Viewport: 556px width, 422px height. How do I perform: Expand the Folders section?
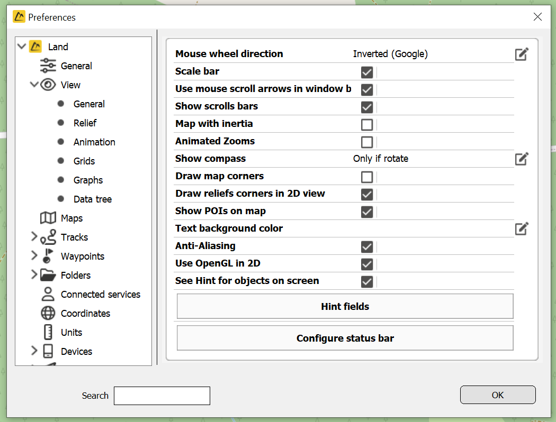pos(34,275)
